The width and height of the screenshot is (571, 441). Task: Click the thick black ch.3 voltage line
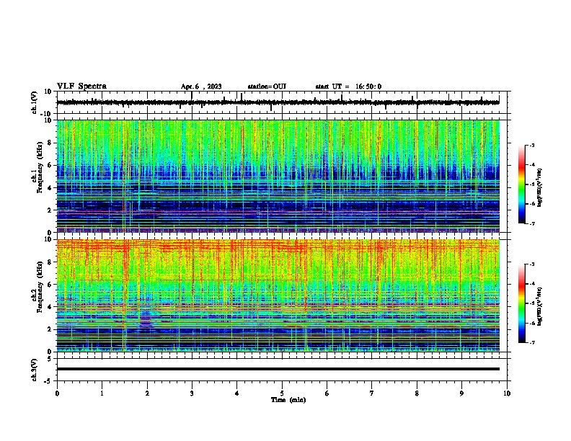[x=278, y=369]
